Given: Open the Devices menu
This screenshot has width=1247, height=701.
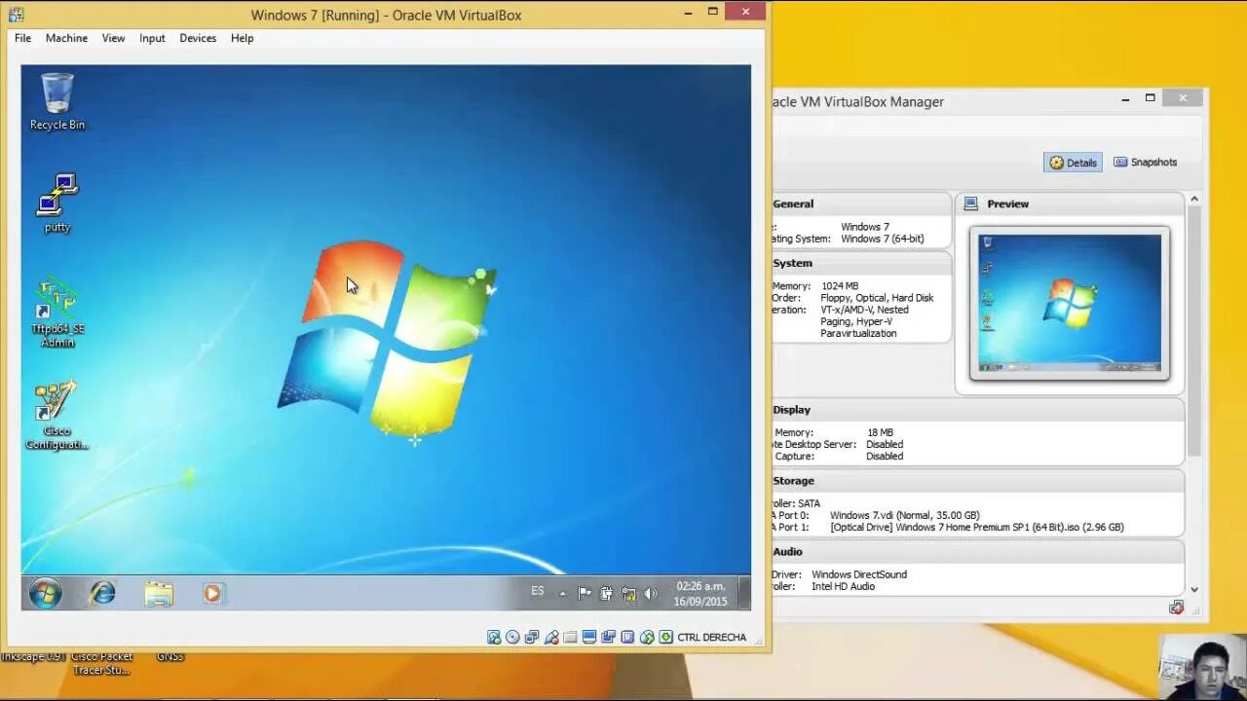Looking at the screenshot, I should click(198, 38).
